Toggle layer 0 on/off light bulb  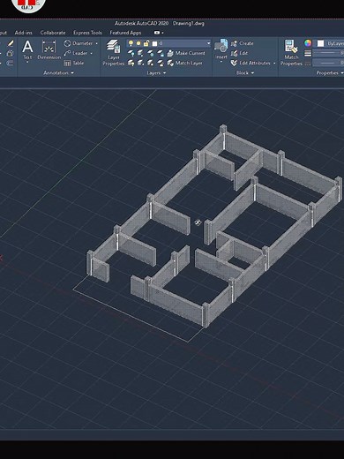pos(131,43)
